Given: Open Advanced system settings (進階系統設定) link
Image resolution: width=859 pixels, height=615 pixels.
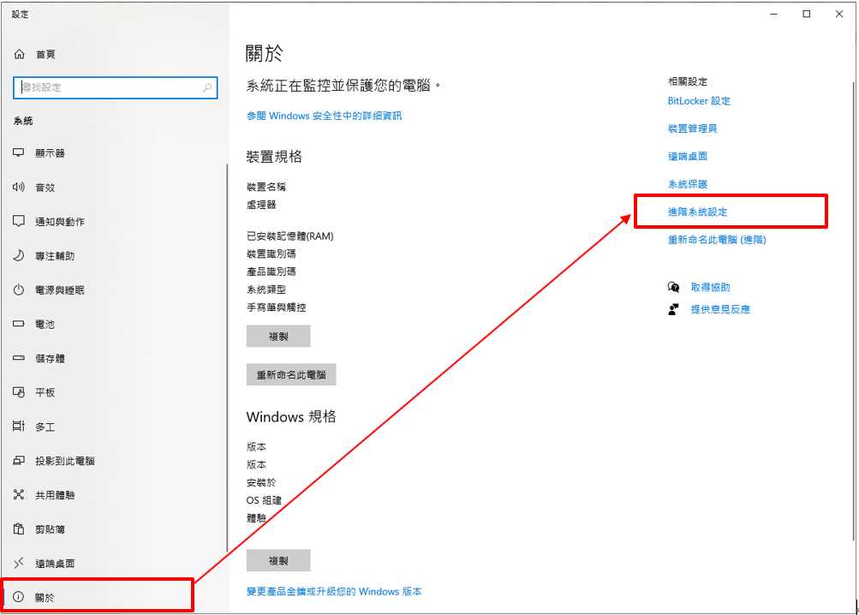Looking at the screenshot, I should [x=697, y=212].
